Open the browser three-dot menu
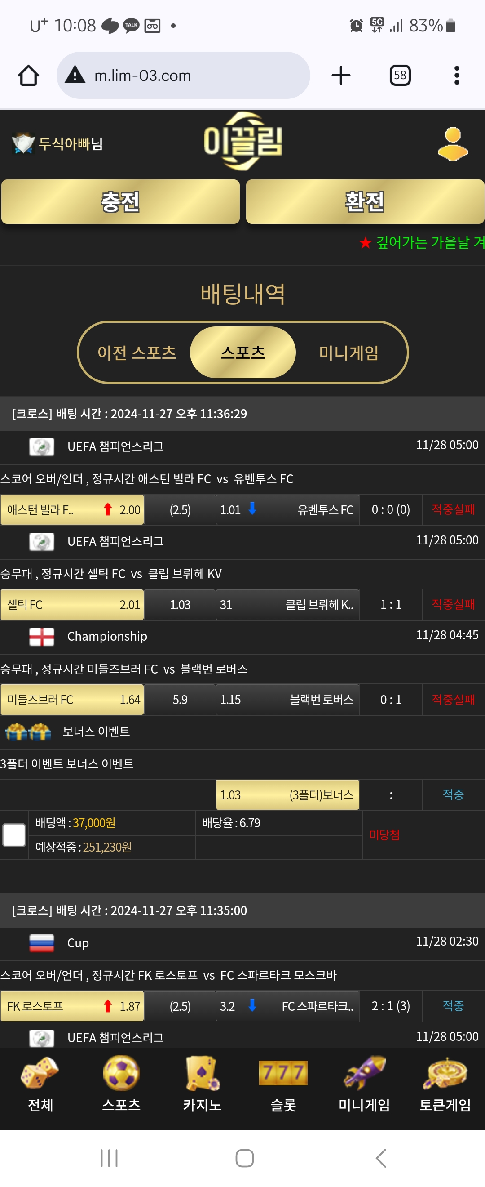Screen dimensions: 485x1187 point(456,76)
